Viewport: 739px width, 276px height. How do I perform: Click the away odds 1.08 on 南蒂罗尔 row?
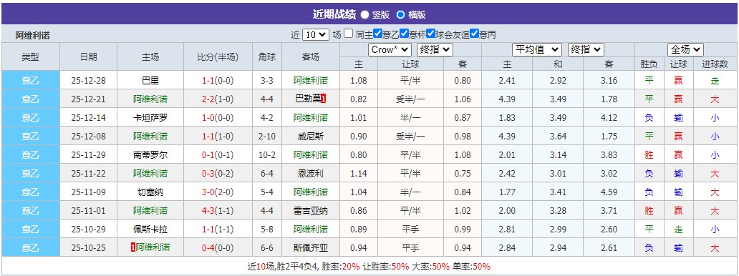coord(463,155)
